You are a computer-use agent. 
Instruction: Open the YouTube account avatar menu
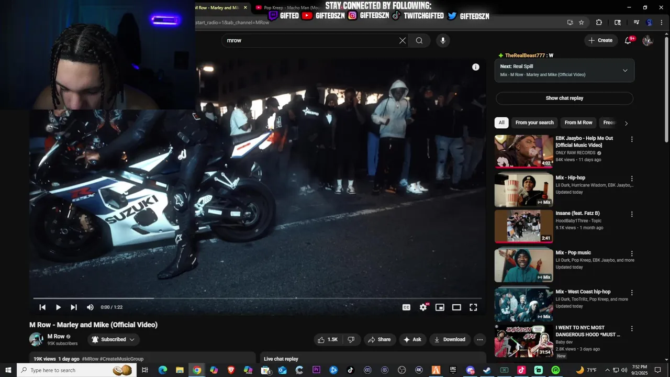coord(647,40)
